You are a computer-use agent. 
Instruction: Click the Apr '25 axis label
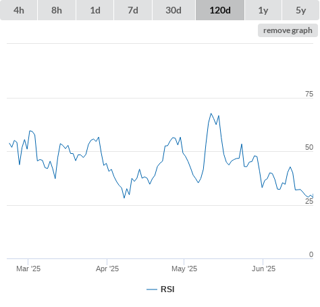(107, 269)
